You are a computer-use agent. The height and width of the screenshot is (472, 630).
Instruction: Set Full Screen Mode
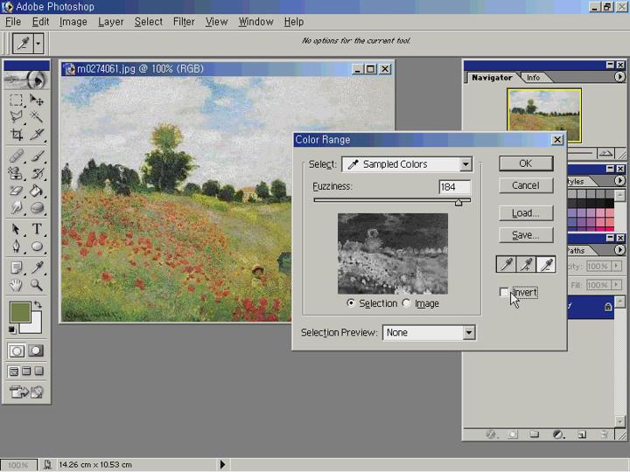[38, 371]
